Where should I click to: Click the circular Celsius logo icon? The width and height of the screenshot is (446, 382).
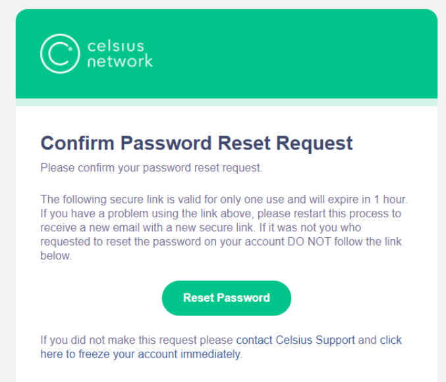[x=60, y=53]
